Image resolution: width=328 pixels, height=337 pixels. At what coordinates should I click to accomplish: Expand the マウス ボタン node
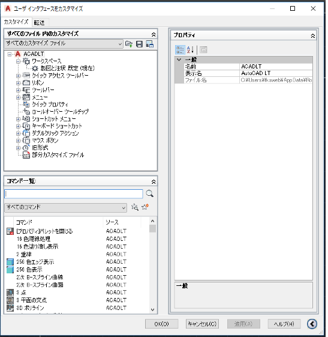point(18,141)
